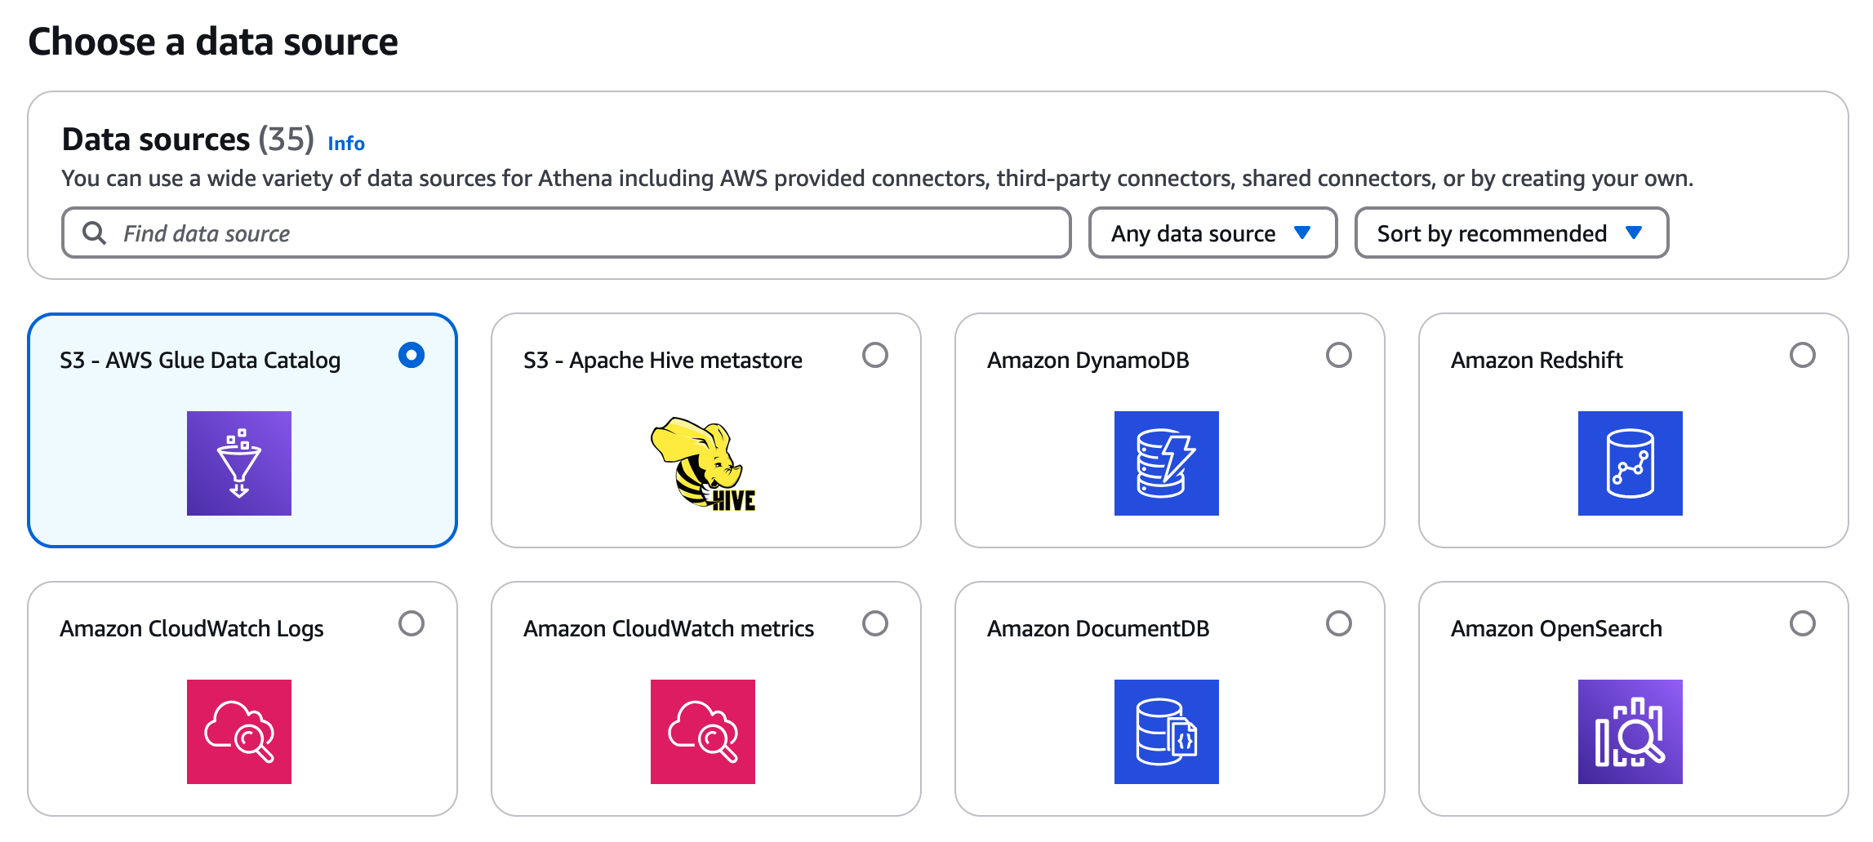Image resolution: width=1873 pixels, height=842 pixels.
Task: Select the Amazon DynamoDB radio button
Action: point(1339,355)
